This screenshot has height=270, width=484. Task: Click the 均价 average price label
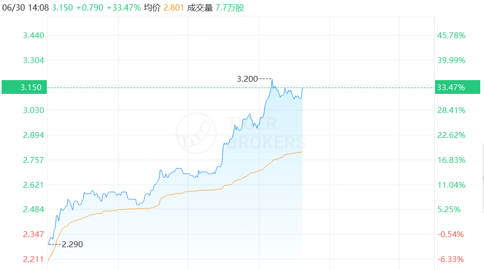pyautogui.click(x=152, y=7)
